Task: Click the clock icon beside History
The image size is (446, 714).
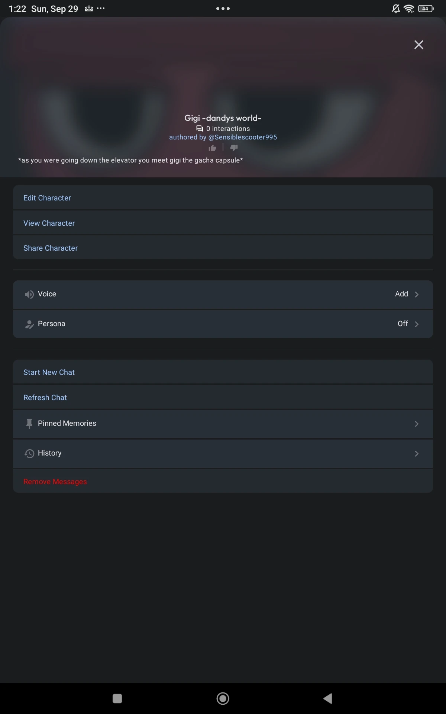Action: tap(29, 453)
